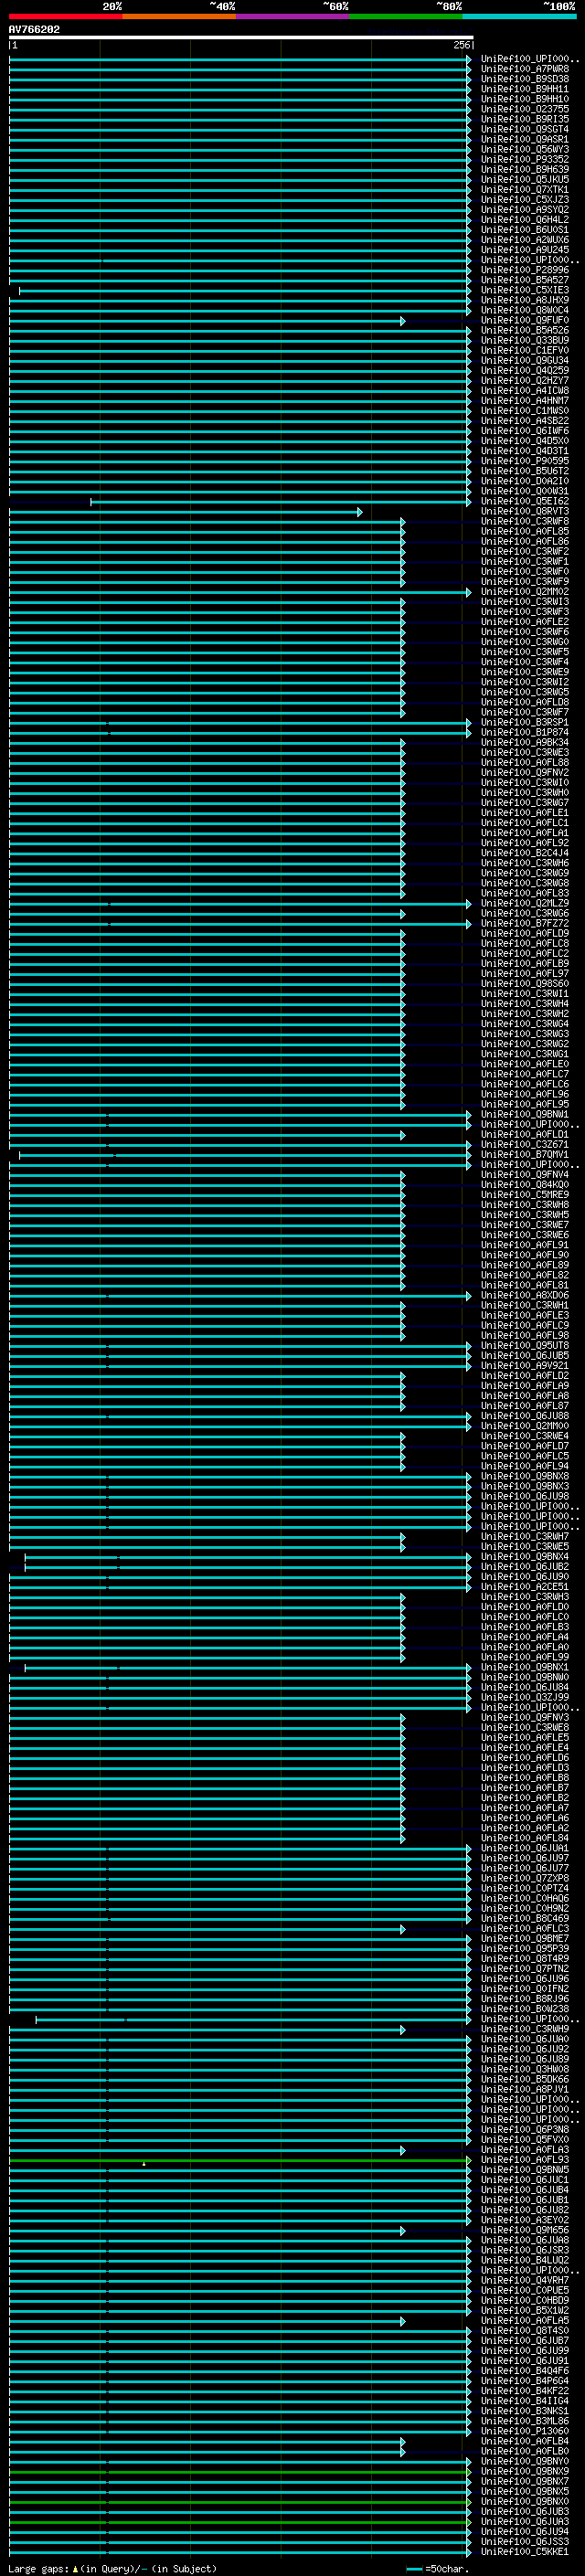Select the UniRef100_Q33BU9 label
Screen dimensions: 585x2576
(524, 340)
